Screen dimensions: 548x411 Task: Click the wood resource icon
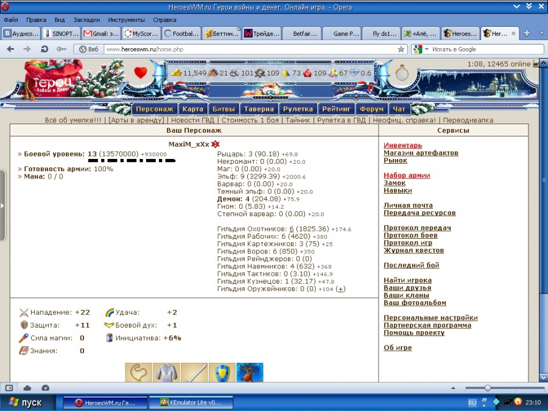pos(213,72)
